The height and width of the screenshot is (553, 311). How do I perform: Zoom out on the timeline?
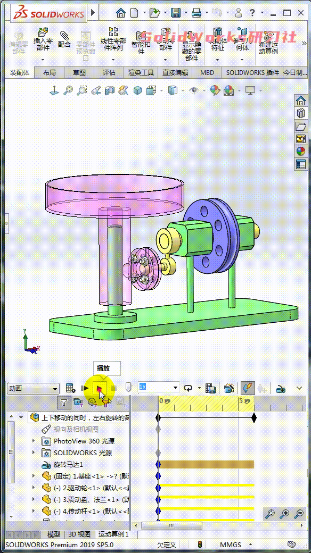pos(299,514)
